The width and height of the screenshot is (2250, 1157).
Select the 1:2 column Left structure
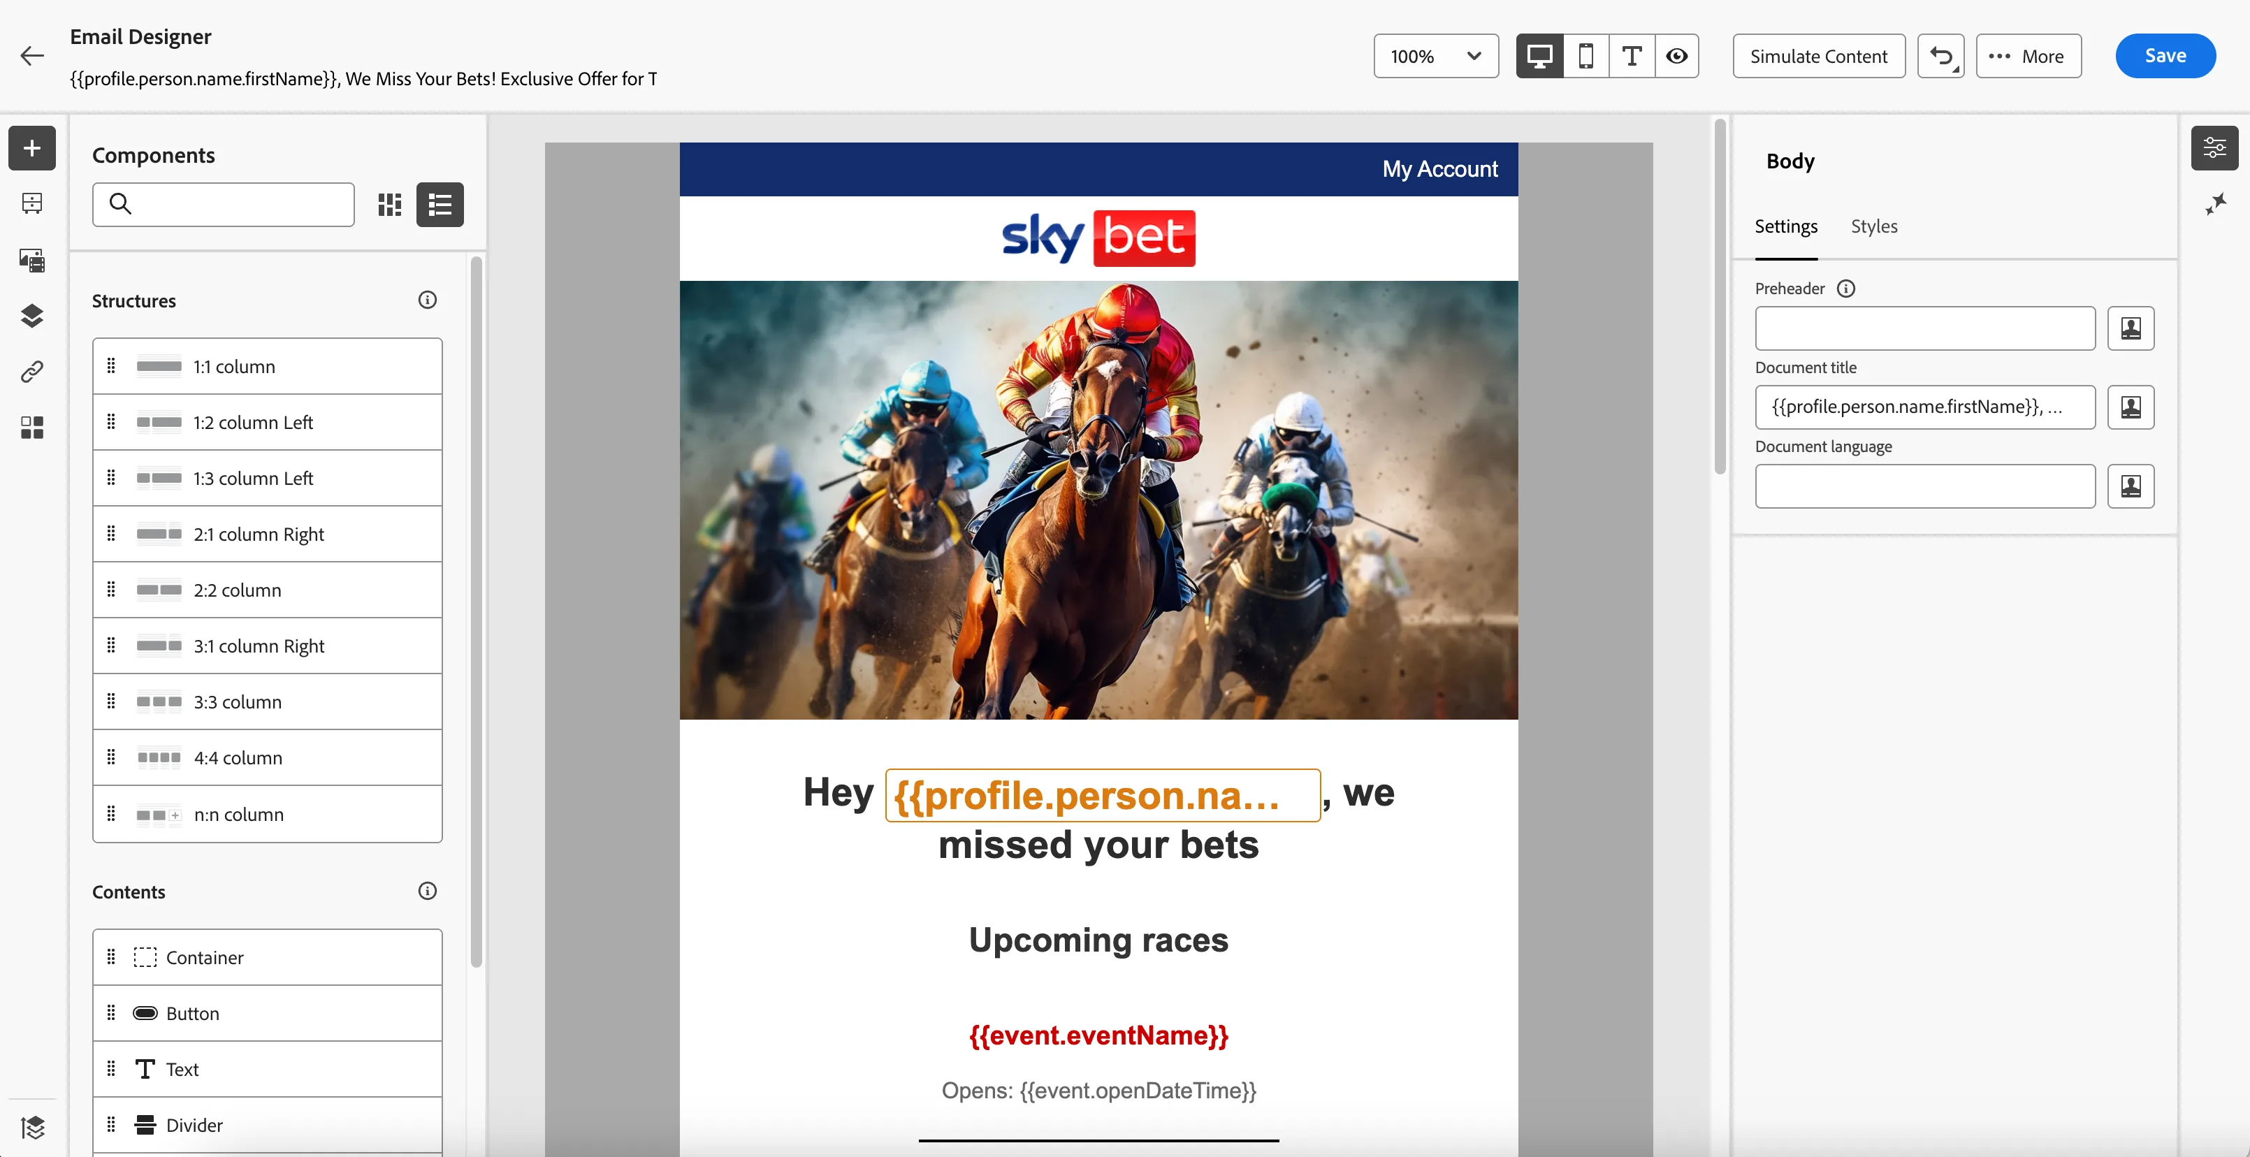(x=267, y=423)
